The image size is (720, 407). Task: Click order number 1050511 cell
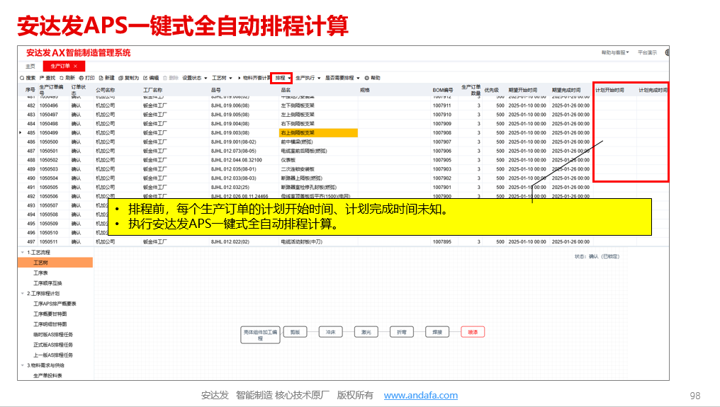(x=48, y=242)
